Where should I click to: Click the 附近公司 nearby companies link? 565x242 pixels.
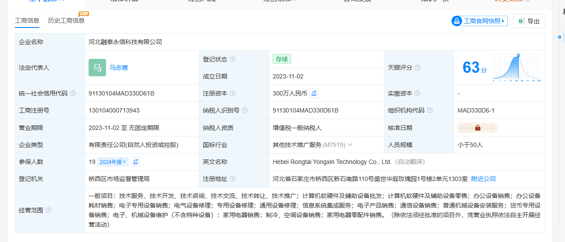(483, 179)
